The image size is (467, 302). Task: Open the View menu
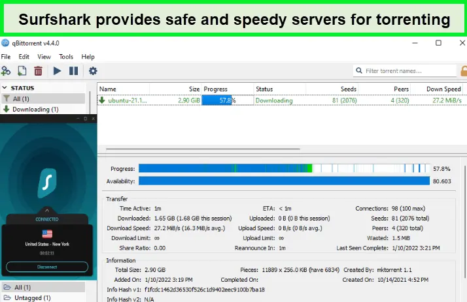pyautogui.click(x=44, y=56)
